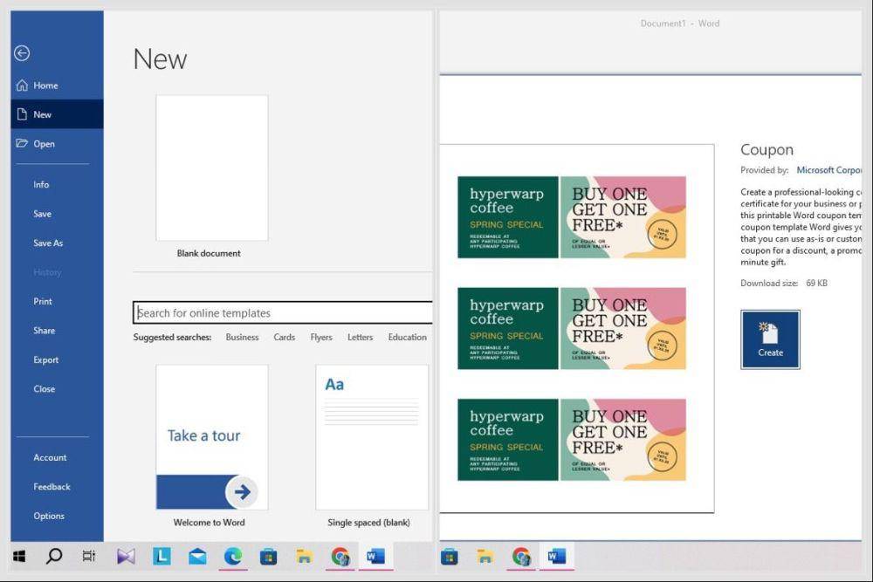Click the Open folder icon

pos(22,143)
